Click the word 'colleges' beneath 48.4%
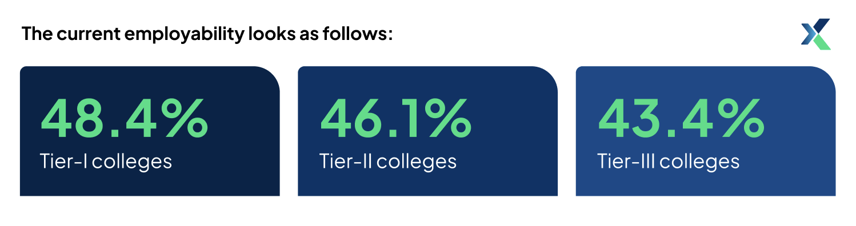Screen dimensions: 856x226 click(x=132, y=162)
